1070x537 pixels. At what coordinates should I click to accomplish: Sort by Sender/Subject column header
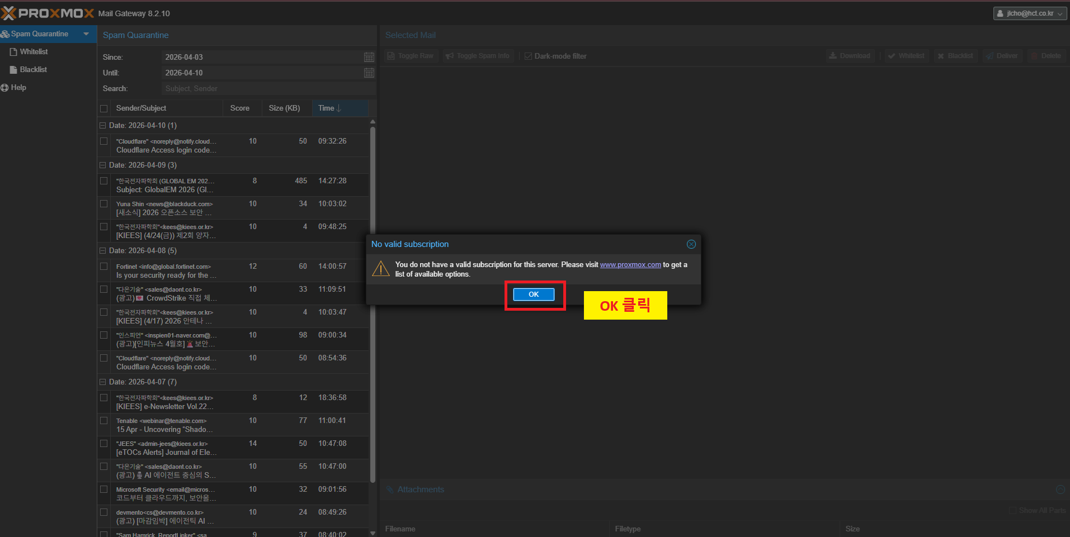click(166, 108)
